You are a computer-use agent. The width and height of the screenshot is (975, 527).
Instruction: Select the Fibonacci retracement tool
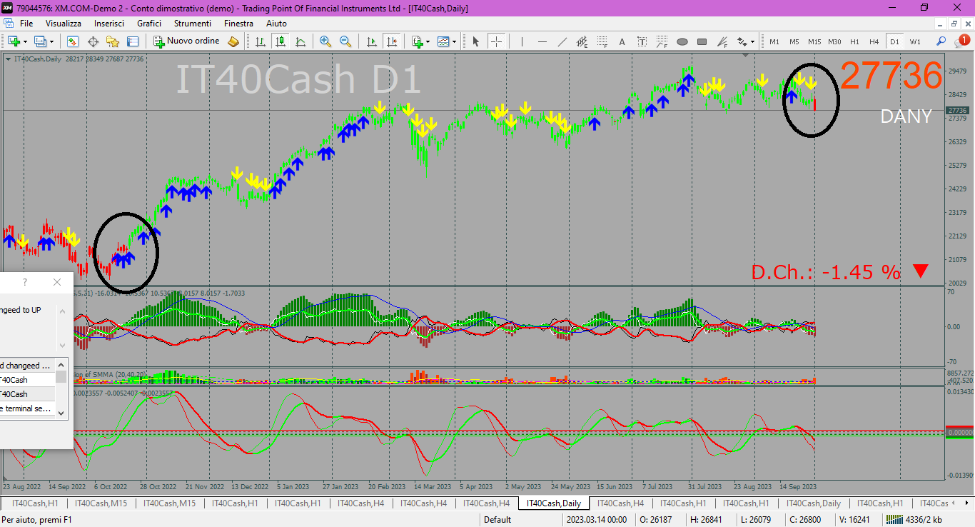(x=602, y=41)
